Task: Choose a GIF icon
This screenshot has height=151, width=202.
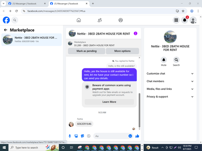Action: click(x=88, y=136)
